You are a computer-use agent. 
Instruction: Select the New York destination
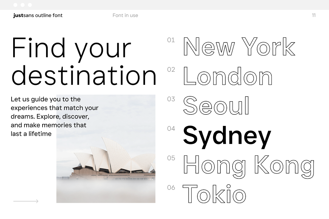coord(239,47)
